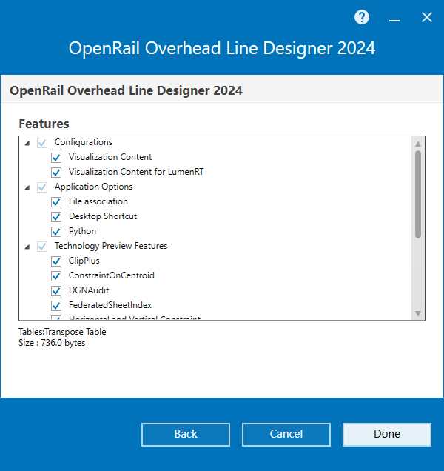Uncheck the Desktop Shortcut checkbox
This screenshot has width=444, height=471.
[x=56, y=216]
